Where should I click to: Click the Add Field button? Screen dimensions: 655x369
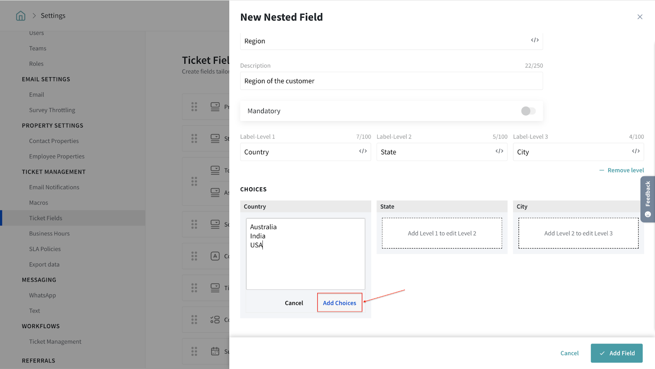616,353
